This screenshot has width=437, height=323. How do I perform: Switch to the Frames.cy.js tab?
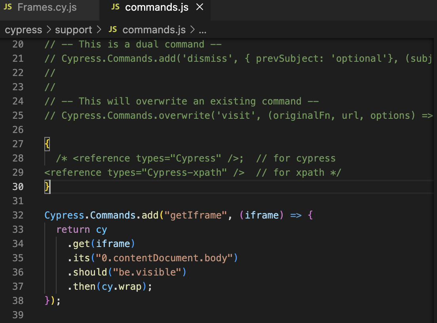pyautogui.click(x=47, y=8)
